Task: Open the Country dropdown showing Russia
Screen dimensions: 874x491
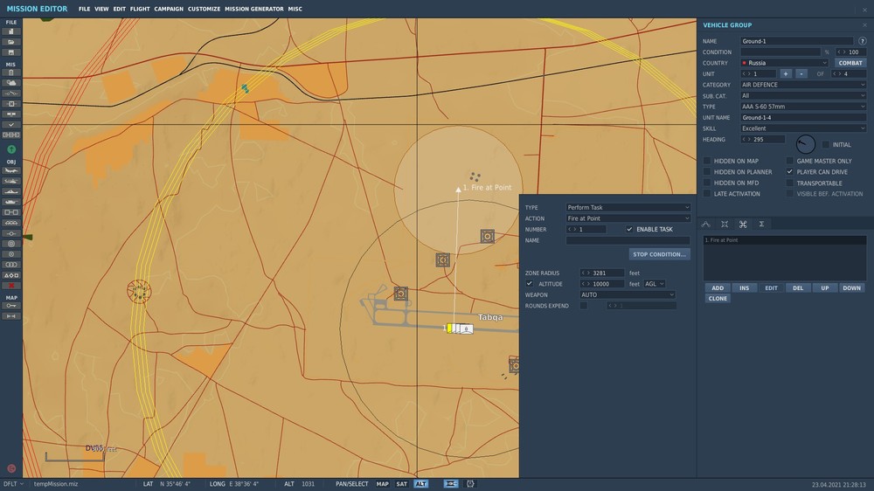Action: [x=784, y=63]
